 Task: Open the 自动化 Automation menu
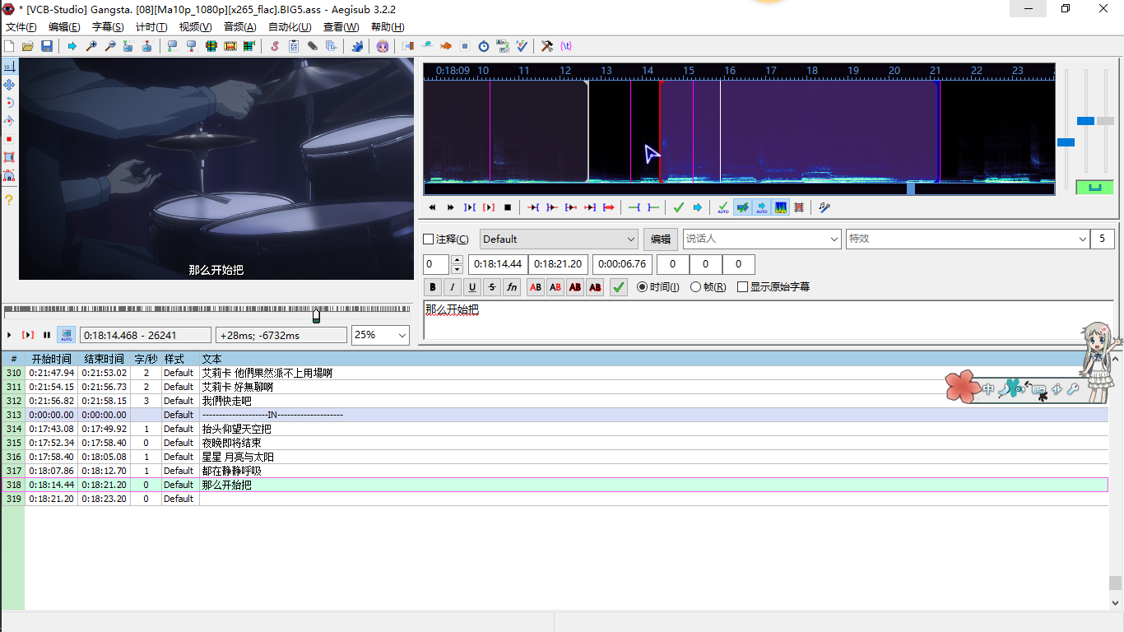(x=290, y=27)
